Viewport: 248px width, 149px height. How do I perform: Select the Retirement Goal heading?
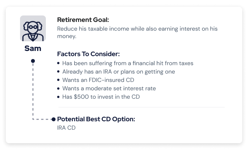click(x=83, y=20)
